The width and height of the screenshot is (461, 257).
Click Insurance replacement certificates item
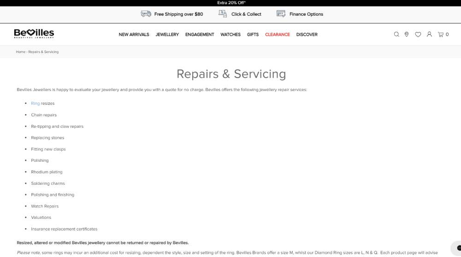(x=64, y=229)
